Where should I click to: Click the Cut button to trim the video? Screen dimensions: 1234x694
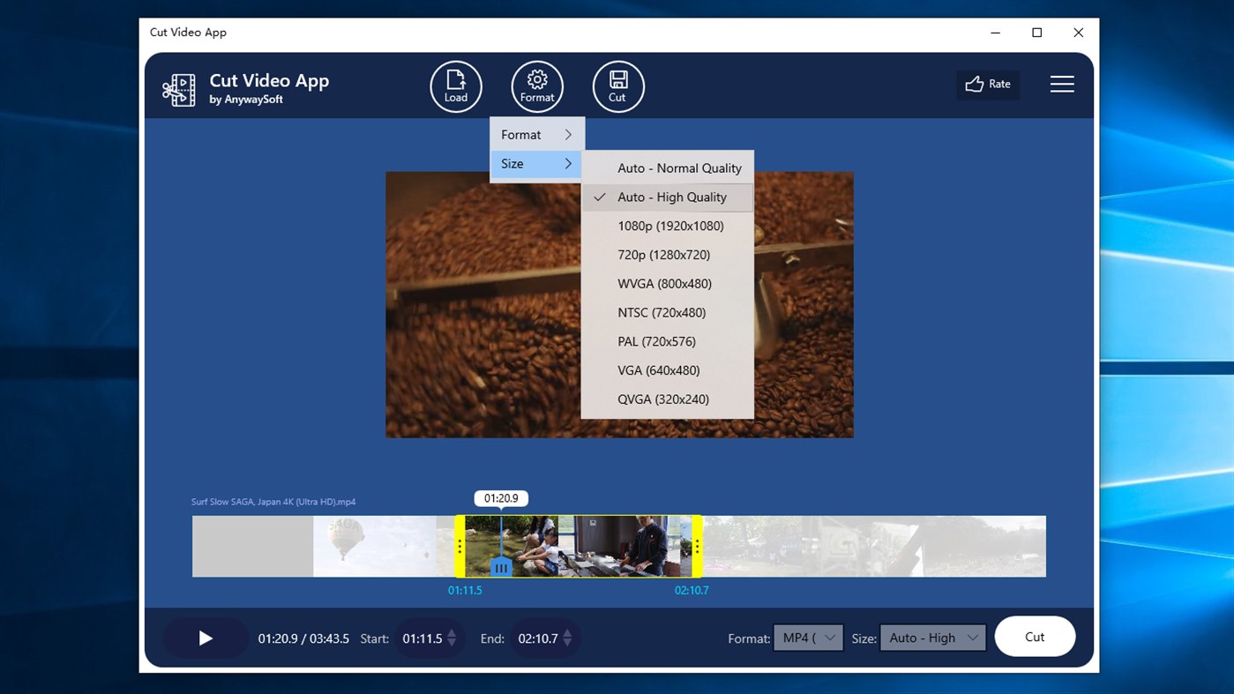coord(1034,636)
